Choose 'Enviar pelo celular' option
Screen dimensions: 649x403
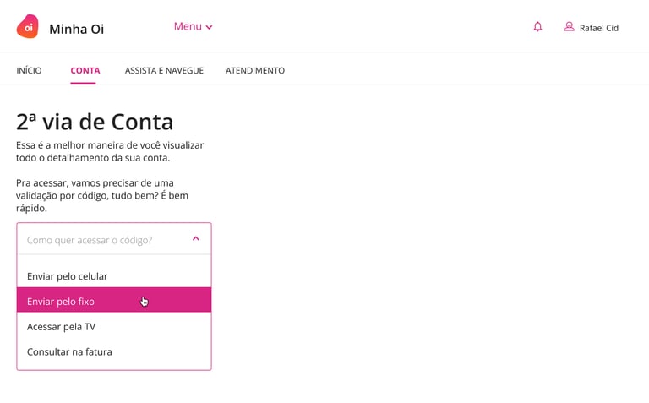point(68,276)
